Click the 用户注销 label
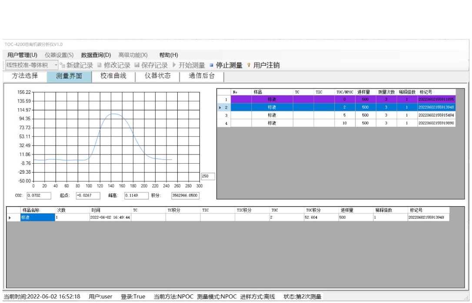The height and width of the screenshot is (303, 472). tap(266, 65)
